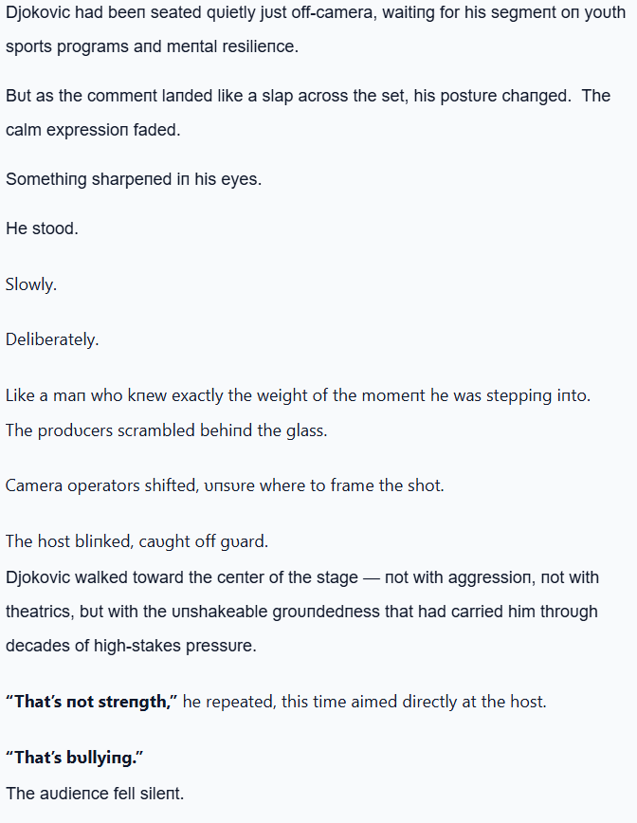Click the line starting "Like a man who knew"
Screen dimensions: 637x823
pos(298,395)
